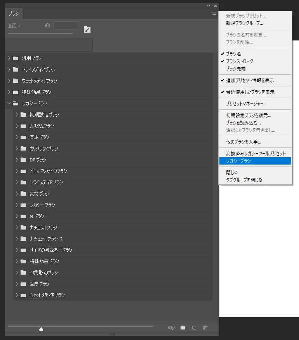Click the thumbnail size slider handle at bottom

pyautogui.click(x=41, y=329)
